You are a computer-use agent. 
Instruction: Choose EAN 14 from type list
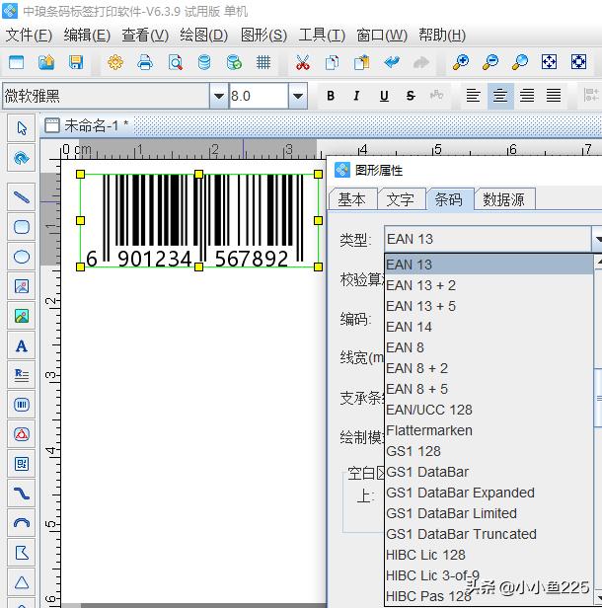pos(489,327)
